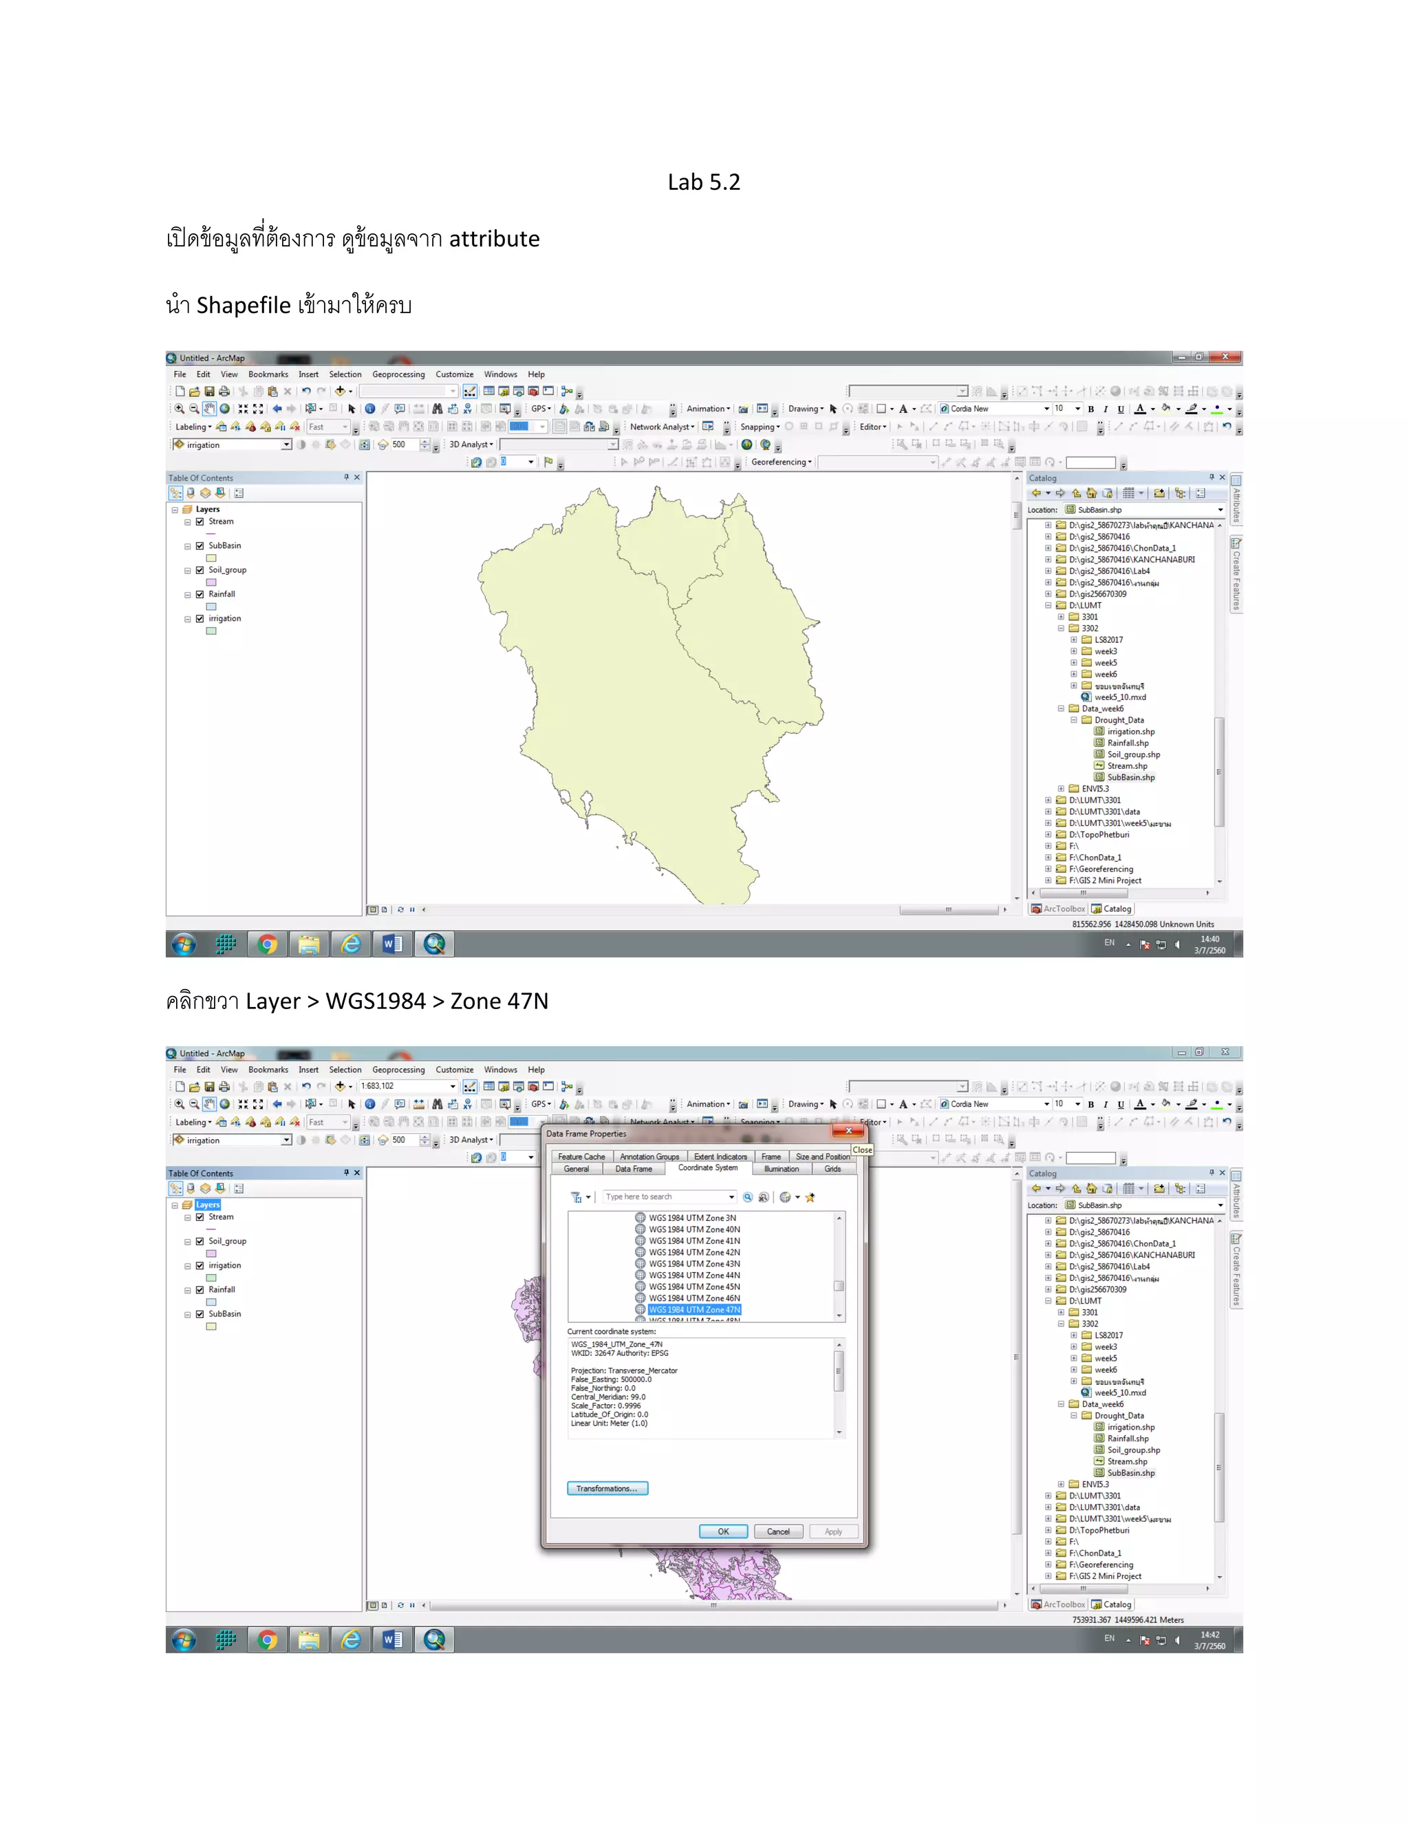Click the Soil_group pink color swatch in the upper window
This screenshot has height=1824, width=1409.
point(211,582)
